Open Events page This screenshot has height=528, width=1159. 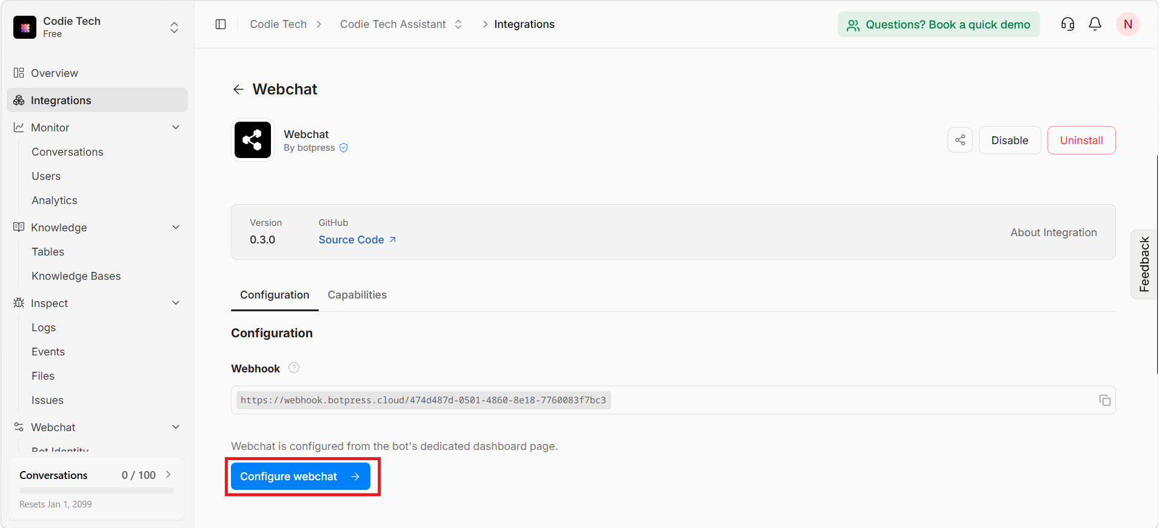[48, 352]
